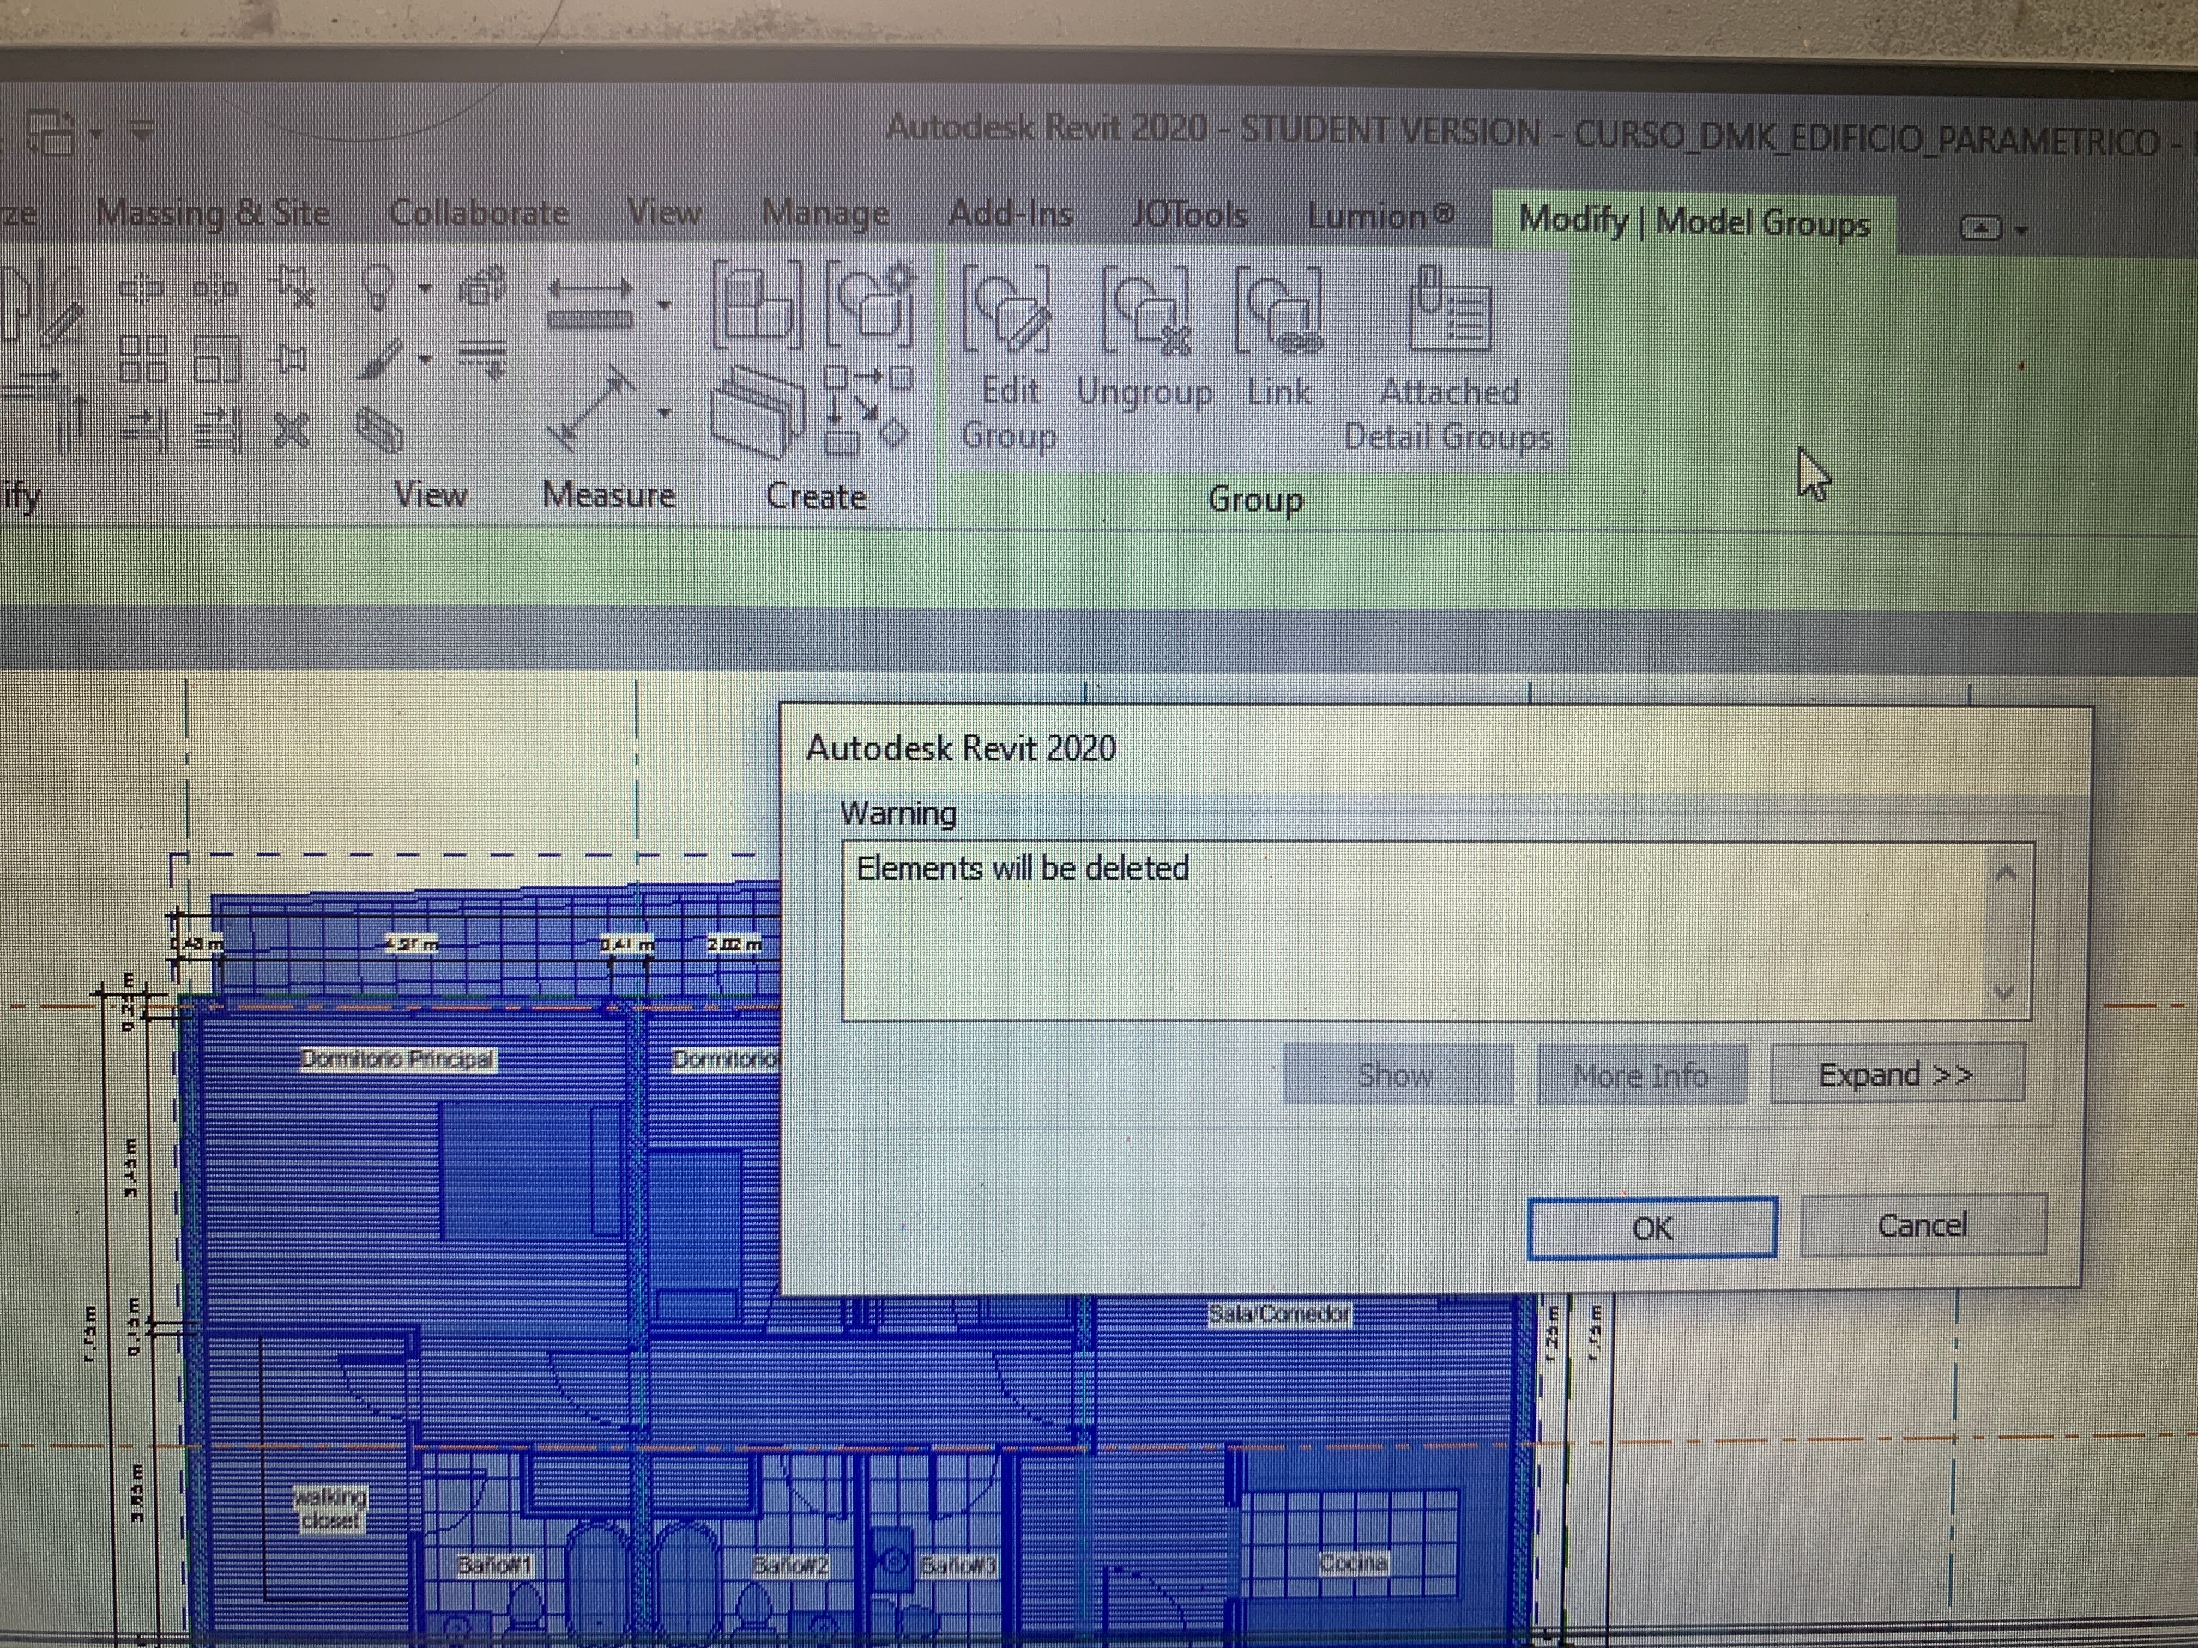Open the JOTools ribbon tab
Viewport: 2198px width, 1648px height.
pyautogui.click(x=1189, y=215)
